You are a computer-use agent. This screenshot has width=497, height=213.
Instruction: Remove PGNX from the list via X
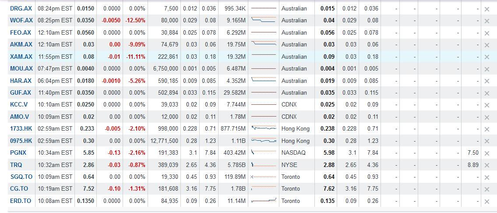(487, 153)
